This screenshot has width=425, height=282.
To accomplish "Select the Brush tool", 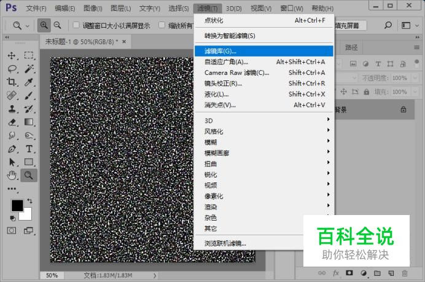I will pyautogui.click(x=29, y=95).
